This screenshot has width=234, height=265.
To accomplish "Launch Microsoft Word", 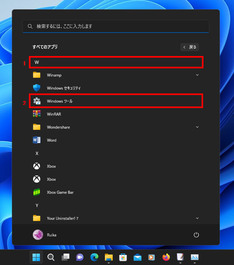I will (x=52, y=140).
